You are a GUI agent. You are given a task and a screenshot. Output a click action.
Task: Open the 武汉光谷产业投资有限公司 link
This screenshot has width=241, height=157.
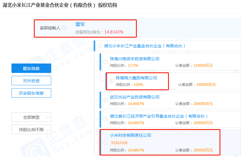pos(135,97)
